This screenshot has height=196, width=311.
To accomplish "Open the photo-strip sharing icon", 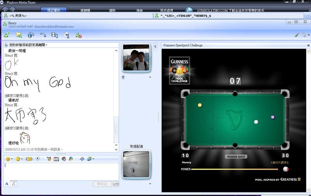I will click(x=56, y=159).
